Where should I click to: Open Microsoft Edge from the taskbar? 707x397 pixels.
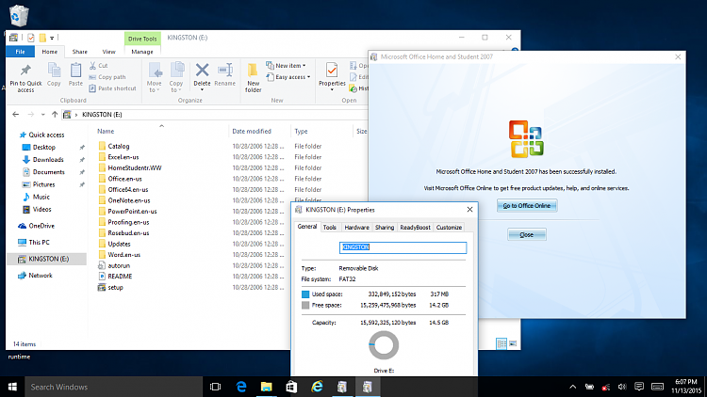241,387
